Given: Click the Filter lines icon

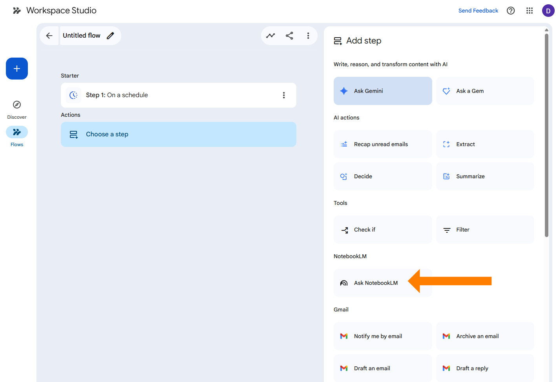Looking at the screenshot, I should pyautogui.click(x=447, y=230).
